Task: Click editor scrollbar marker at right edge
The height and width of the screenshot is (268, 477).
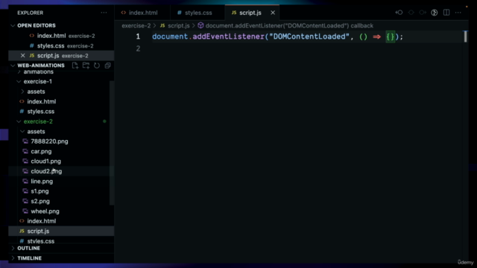Action: coord(465,36)
